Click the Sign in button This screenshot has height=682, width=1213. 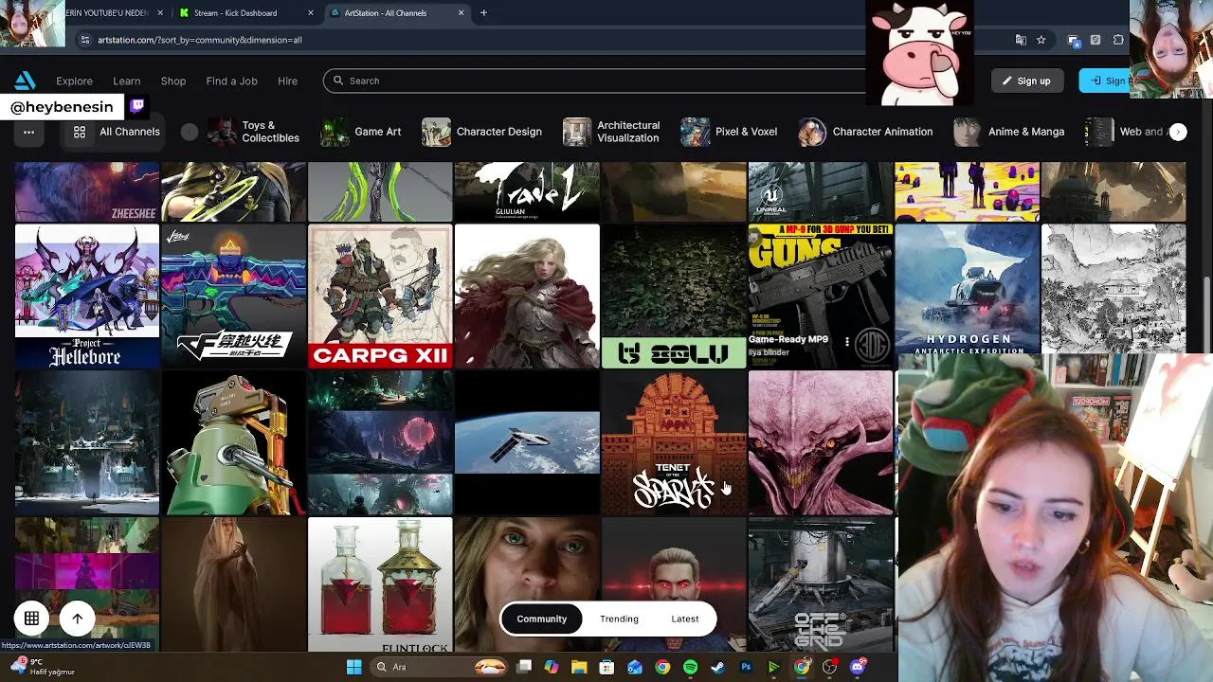tap(1105, 81)
